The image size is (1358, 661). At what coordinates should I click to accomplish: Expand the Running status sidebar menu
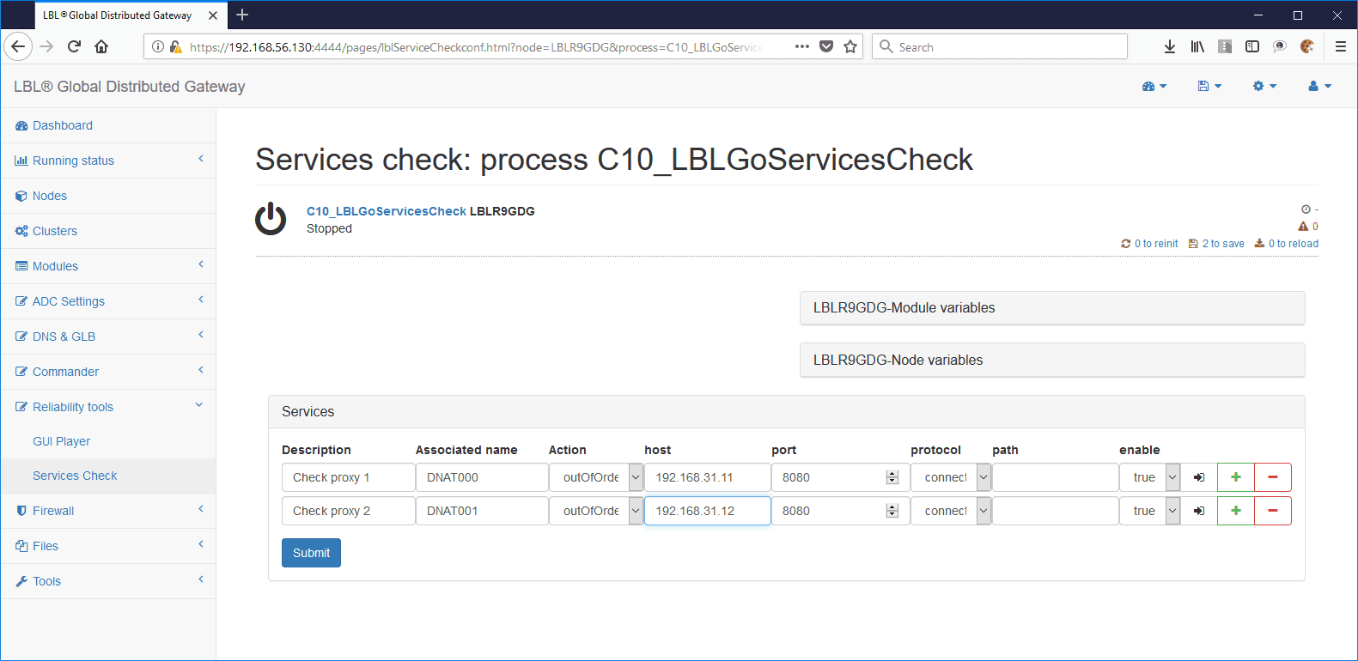[108, 161]
